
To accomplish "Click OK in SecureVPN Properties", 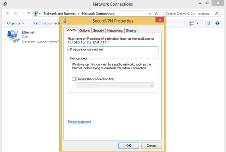I will [x=129, y=146].
